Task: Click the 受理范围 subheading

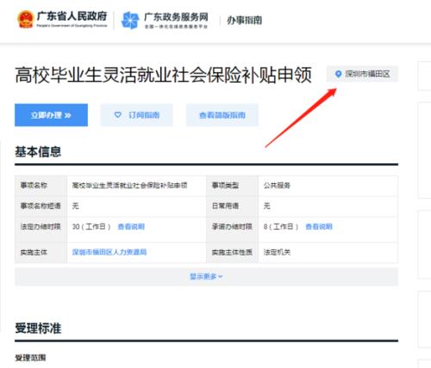Action: pyautogui.click(x=30, y=358)
